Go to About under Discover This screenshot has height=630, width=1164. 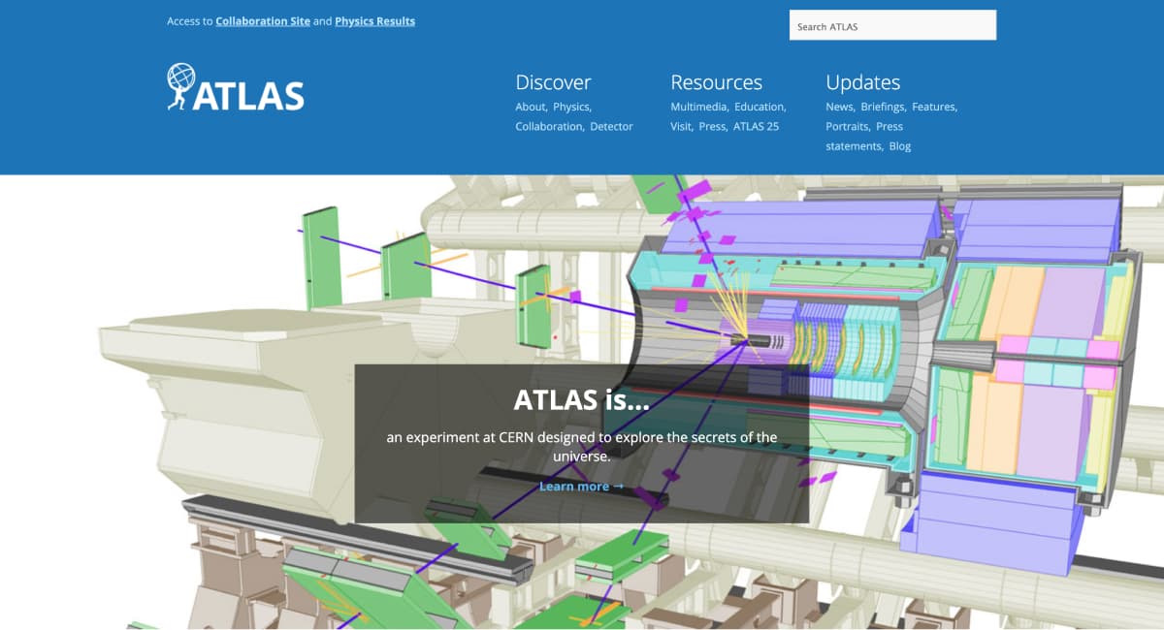click(x=531, y=107)
